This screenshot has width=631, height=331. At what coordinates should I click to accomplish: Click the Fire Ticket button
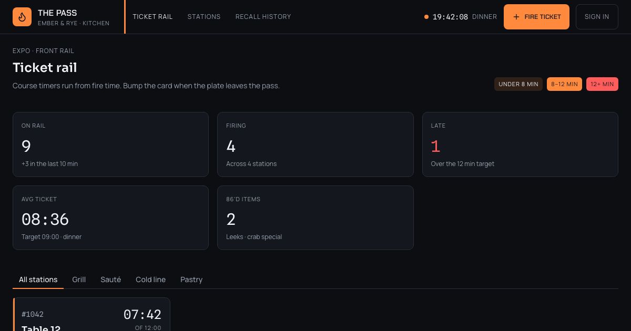[x=536, y=17]
